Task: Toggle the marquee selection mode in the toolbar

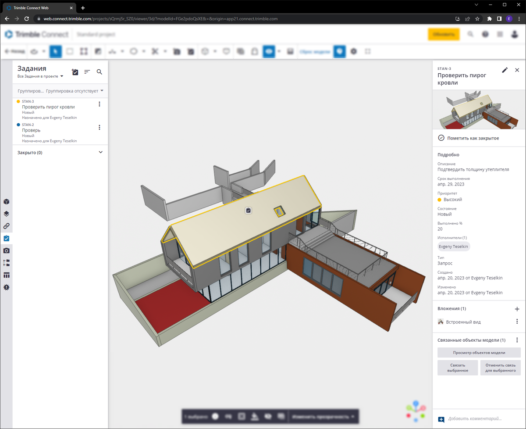Action: [70, 51]
